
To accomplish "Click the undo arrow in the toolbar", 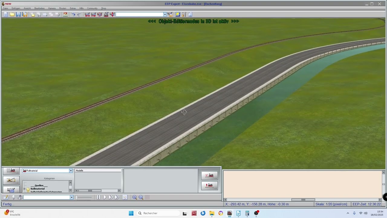I will click(x=73, y=14).
